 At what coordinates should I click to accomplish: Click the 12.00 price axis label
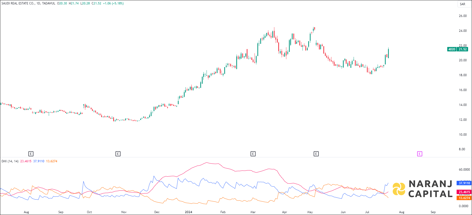coord(463,120)
